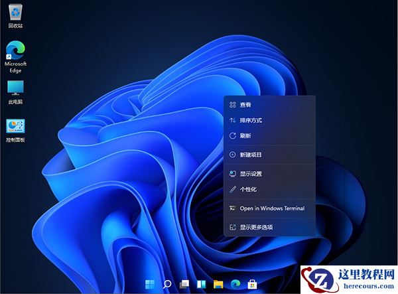Screen dimensions: 398x294
Task: Open taskbar Search magnifier icon
Action: click(x=166, y=284)
